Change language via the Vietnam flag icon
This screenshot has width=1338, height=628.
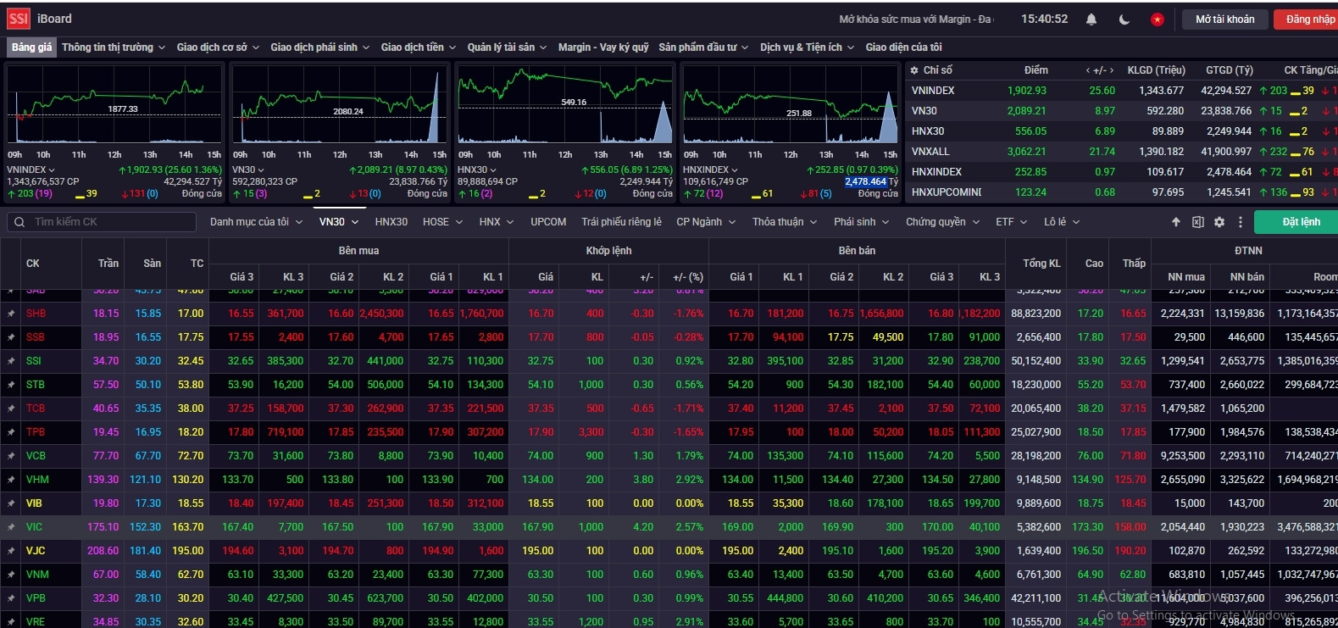(1157, 19)
